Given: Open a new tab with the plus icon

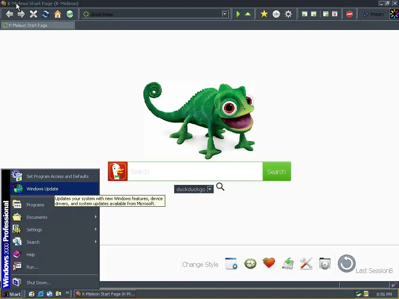Looking at the screenshot, I should tap(326, 14).
